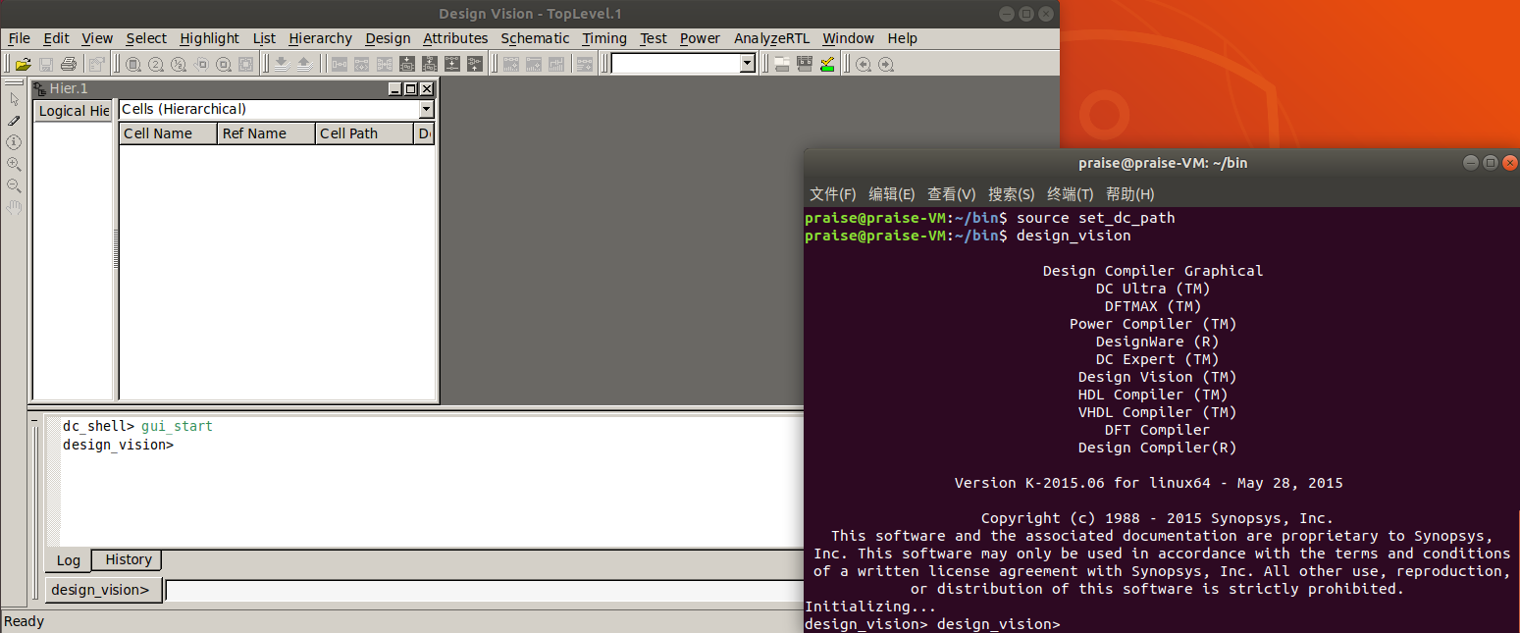Click the forward arrow view navigation icon

pyautogui.click(x=886, y=64)
